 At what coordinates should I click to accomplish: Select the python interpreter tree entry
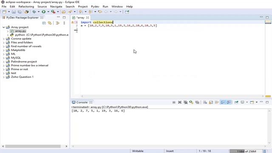(x=42, y=35)
